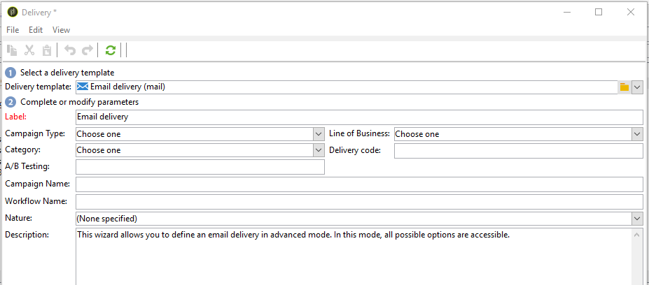Open the Nature dropdown list

tap(637, 219)
